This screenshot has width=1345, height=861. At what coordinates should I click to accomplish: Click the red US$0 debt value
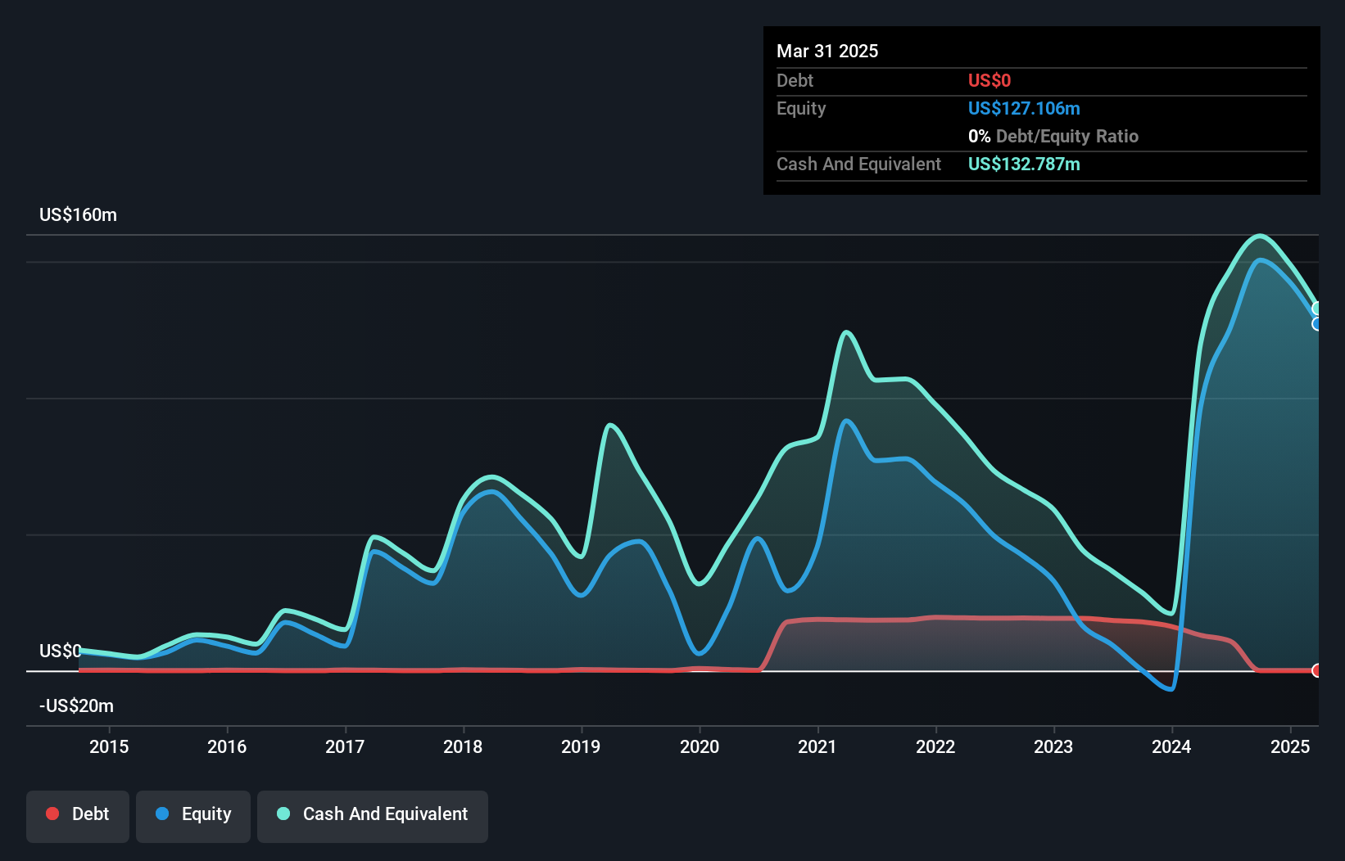click(990, 80)
